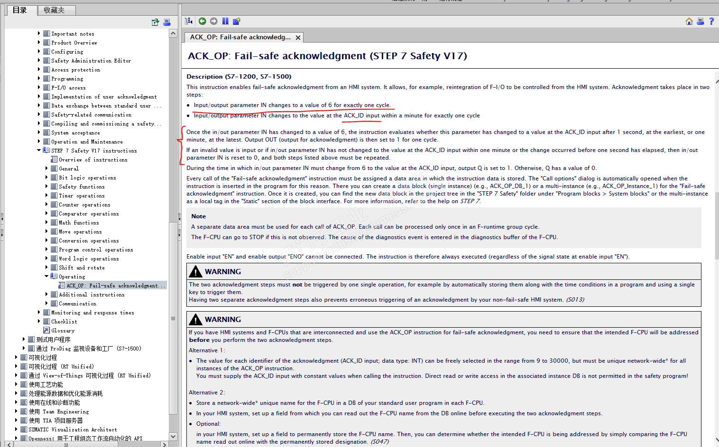Screen dimensions: 719x447
Task: Select 处理能源数据和优化能源消耗 entry
Action: pyautogui.click(x=65, y=393)
